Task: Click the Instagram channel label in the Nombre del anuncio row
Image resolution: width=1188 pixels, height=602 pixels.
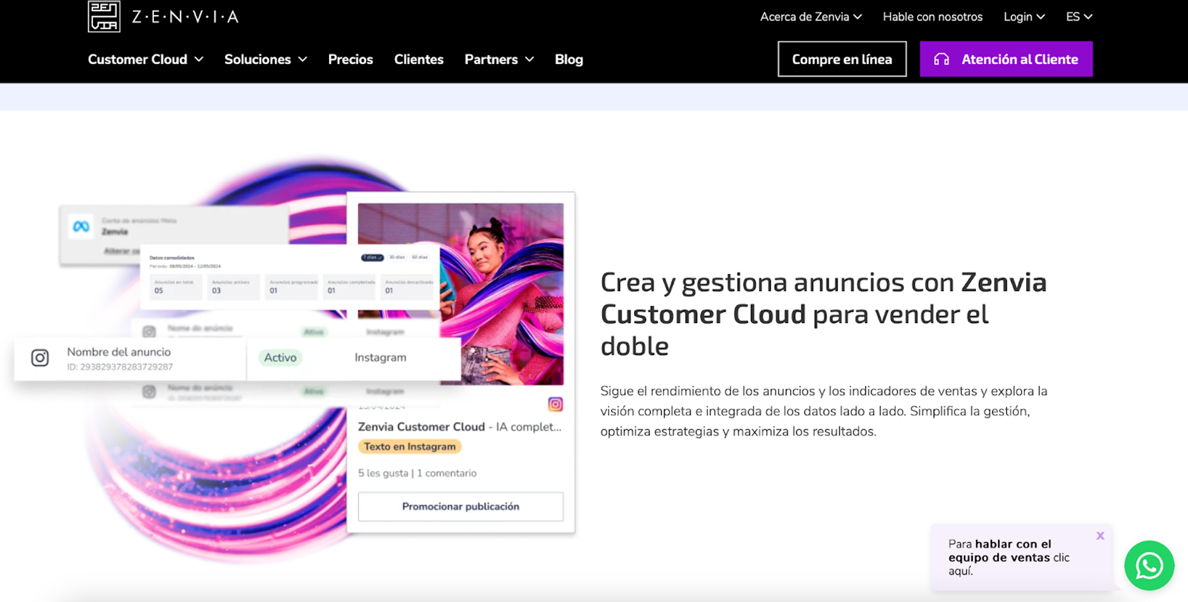Action: pyautogui.click(x=381, y=358)
